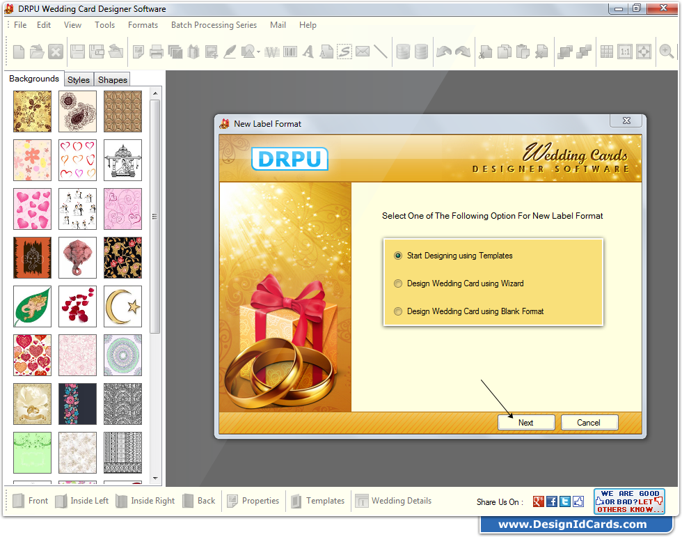Screen dimensions: 682x537
Task: Click the Cancel button
Action: click(589, 423)
